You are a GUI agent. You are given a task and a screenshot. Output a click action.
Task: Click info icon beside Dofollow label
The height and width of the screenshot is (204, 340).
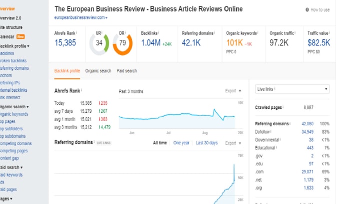pos(271,131)
